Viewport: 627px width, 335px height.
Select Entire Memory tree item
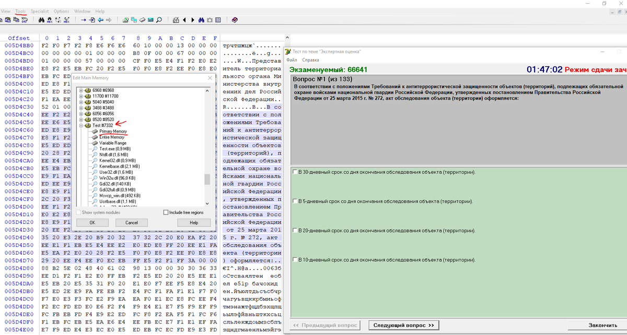112,137
